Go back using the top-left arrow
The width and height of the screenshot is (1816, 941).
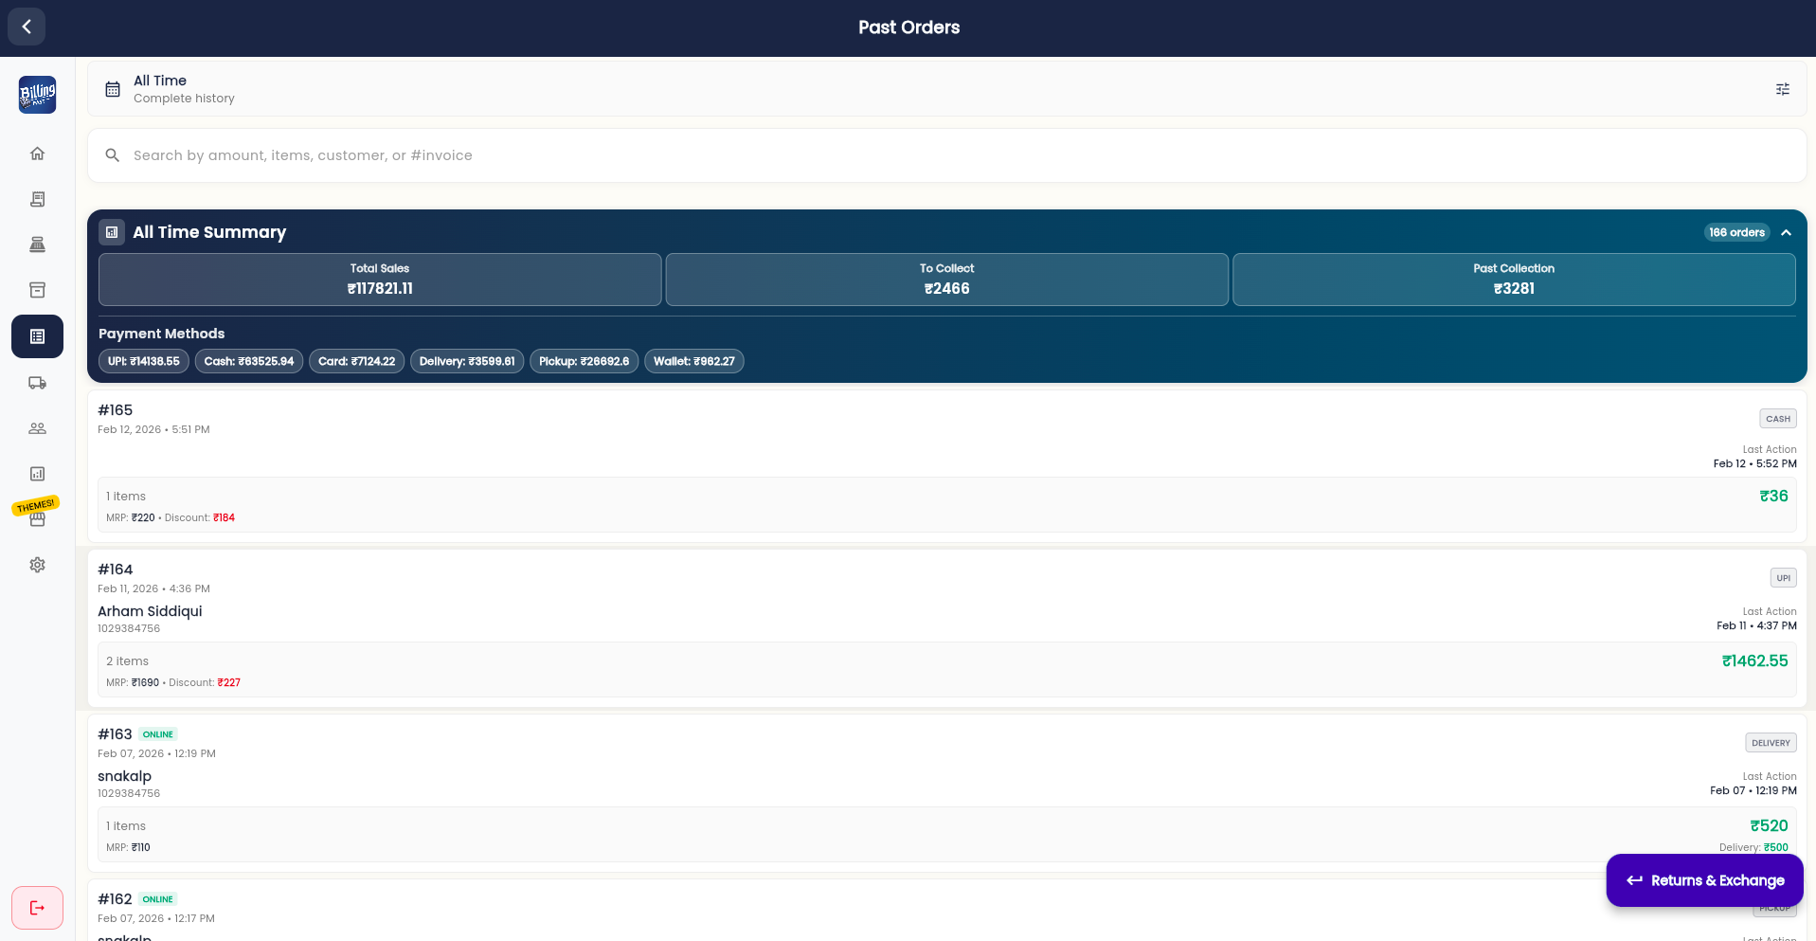(26, 26)
